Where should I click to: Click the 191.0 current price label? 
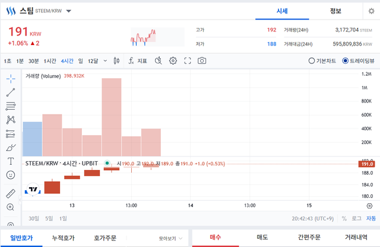pyautogui.click(x=367, y=164)
